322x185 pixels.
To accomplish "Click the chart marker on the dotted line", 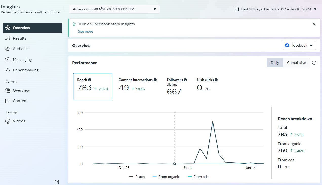I will (175, 164).
